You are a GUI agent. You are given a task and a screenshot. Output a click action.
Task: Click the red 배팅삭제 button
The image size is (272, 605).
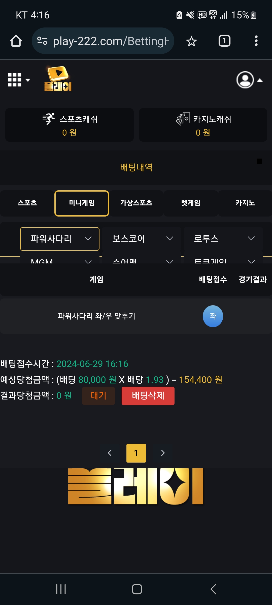(x=148, y=396)
